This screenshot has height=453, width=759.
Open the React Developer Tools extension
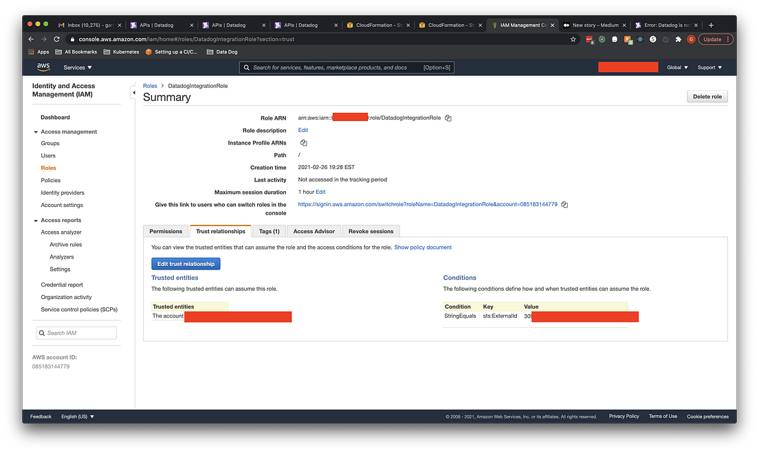coord(639,39)
